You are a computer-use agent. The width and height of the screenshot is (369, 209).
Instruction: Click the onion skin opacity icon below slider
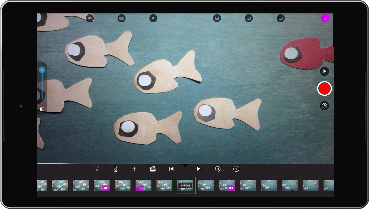click(x=42, y=109)
